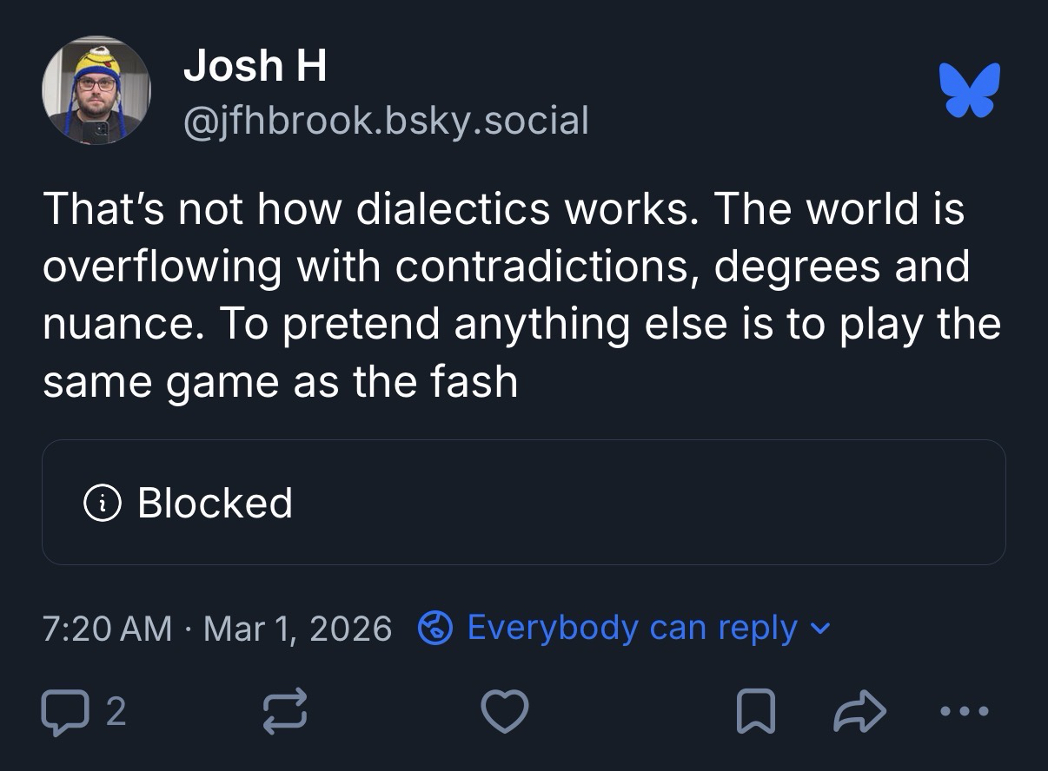This screenshot has height=771, width=1048.
Task: Expand the reply settings chevron
Action: [822, 628]
